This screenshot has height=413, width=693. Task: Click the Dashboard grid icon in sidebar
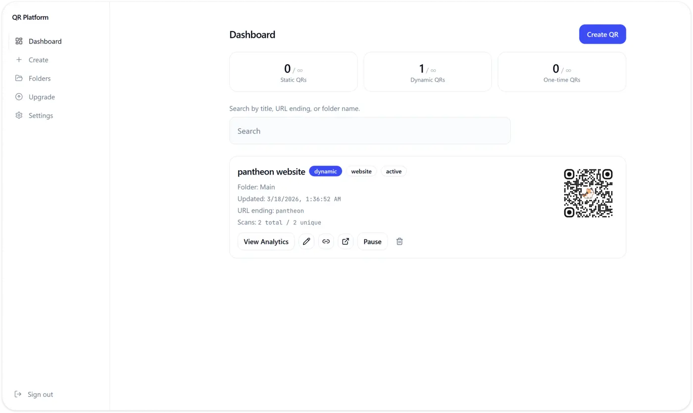pos(19,41)
